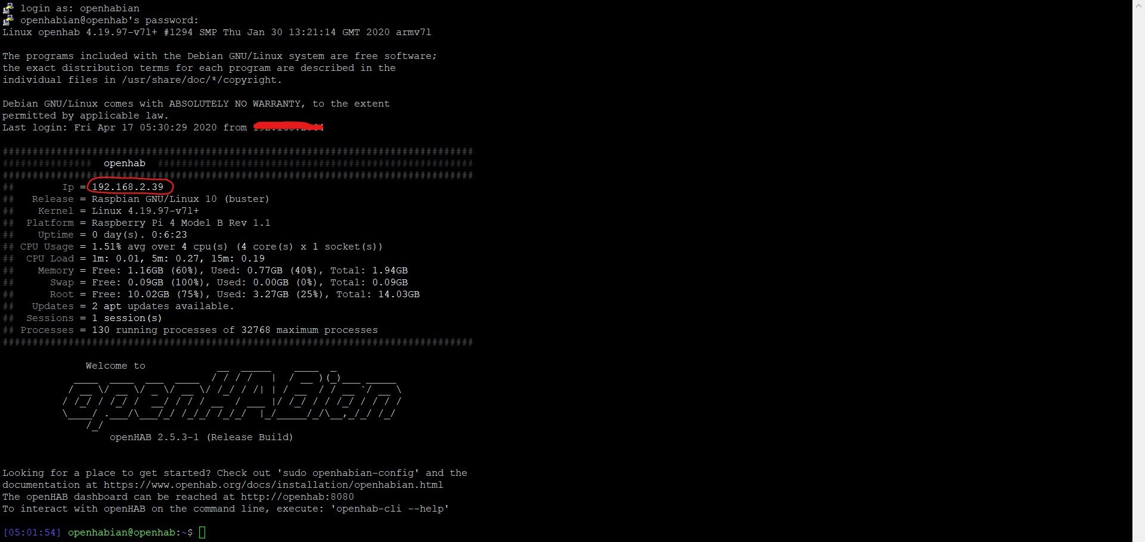1145x542 pixels.
Task: Click 'ABSOLUTELY NO WARRANTY' text
Action: point(235,104)
